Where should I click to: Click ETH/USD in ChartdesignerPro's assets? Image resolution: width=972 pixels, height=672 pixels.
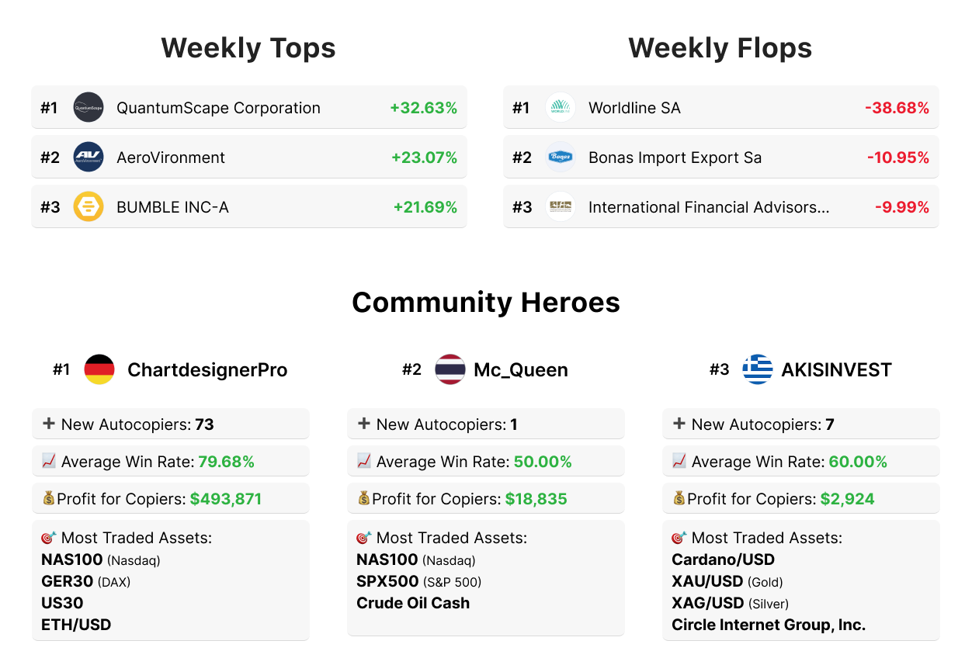[x=76, y=625]
